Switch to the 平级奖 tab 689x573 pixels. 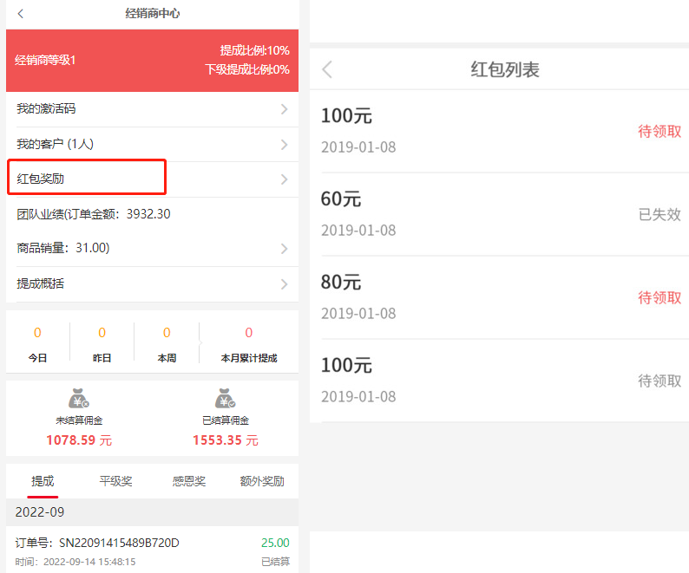115,481
